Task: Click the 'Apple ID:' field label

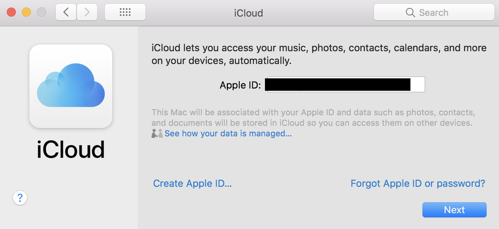Action: point(240,85)
